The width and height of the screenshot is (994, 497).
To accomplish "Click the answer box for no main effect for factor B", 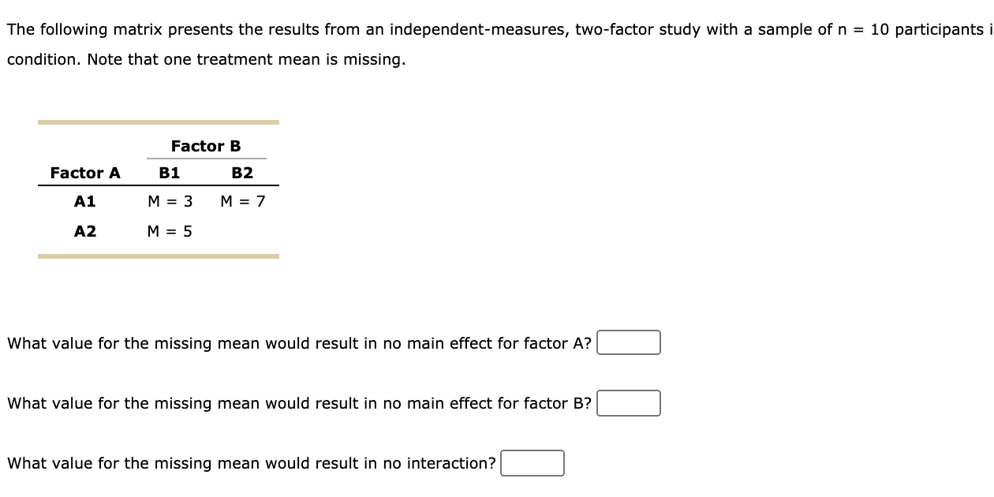I will click(629, 403).
